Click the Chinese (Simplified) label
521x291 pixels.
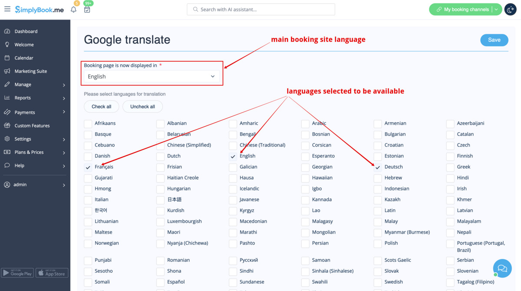tap(189, 145)
